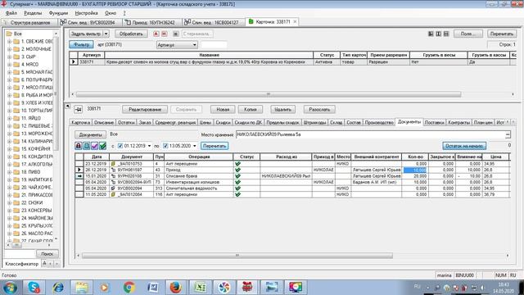Toggle the green checkmark icon in Documents toolbar
Image resolution: width=524 pixels, height=295 pixels.
(x=102, y=146)
